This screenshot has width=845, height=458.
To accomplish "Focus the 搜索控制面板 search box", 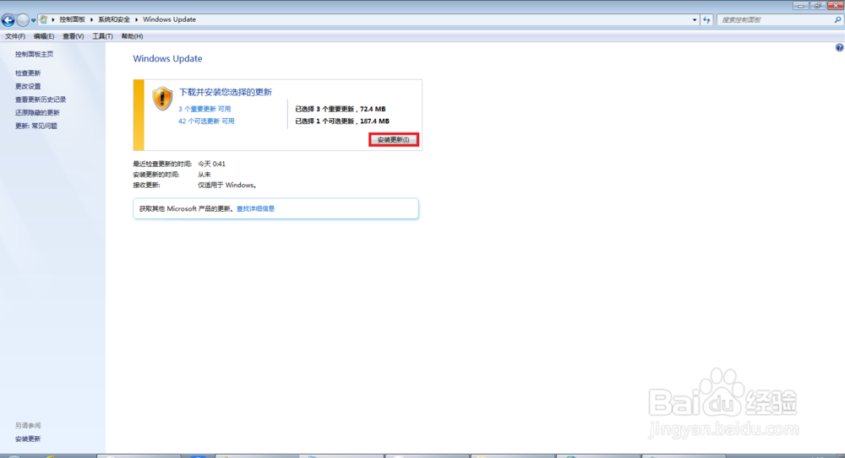I will click(775, 20).
